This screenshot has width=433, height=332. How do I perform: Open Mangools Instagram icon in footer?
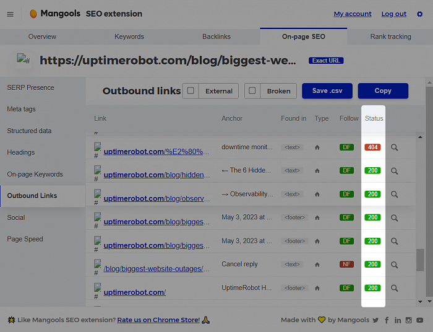pos(409,320)
